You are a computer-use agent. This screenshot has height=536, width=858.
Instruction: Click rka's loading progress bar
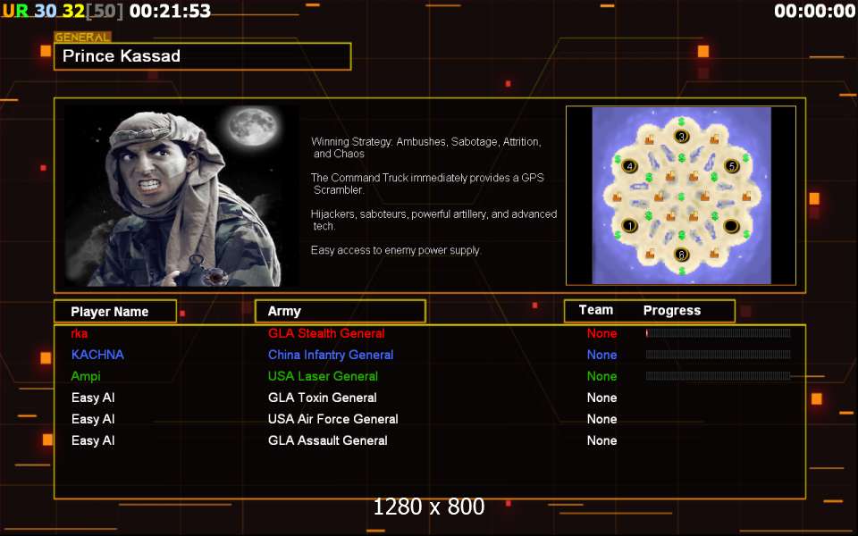coord(718,333)
